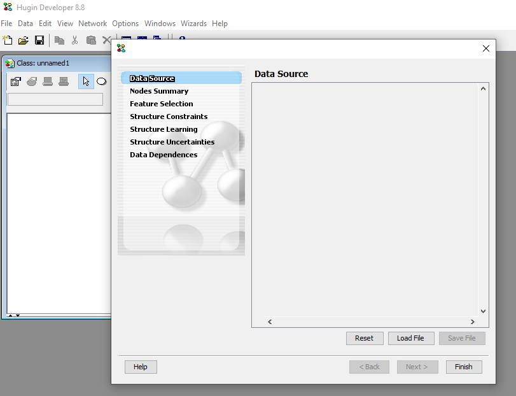516x396 pixels.
Task: Go to the Structure Constraints step
Action: (169, 117)
